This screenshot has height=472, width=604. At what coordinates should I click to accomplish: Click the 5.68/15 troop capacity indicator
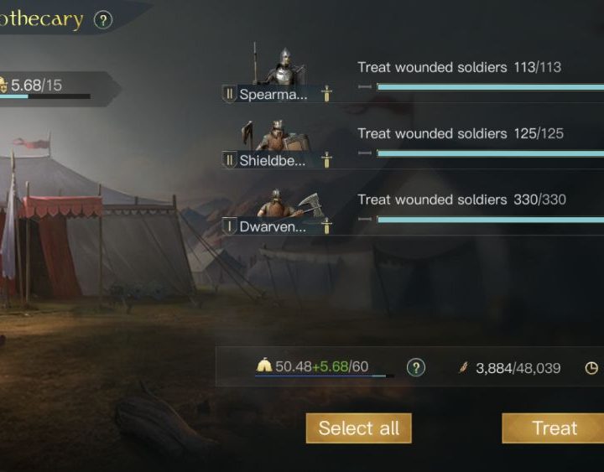click(44, 88)
